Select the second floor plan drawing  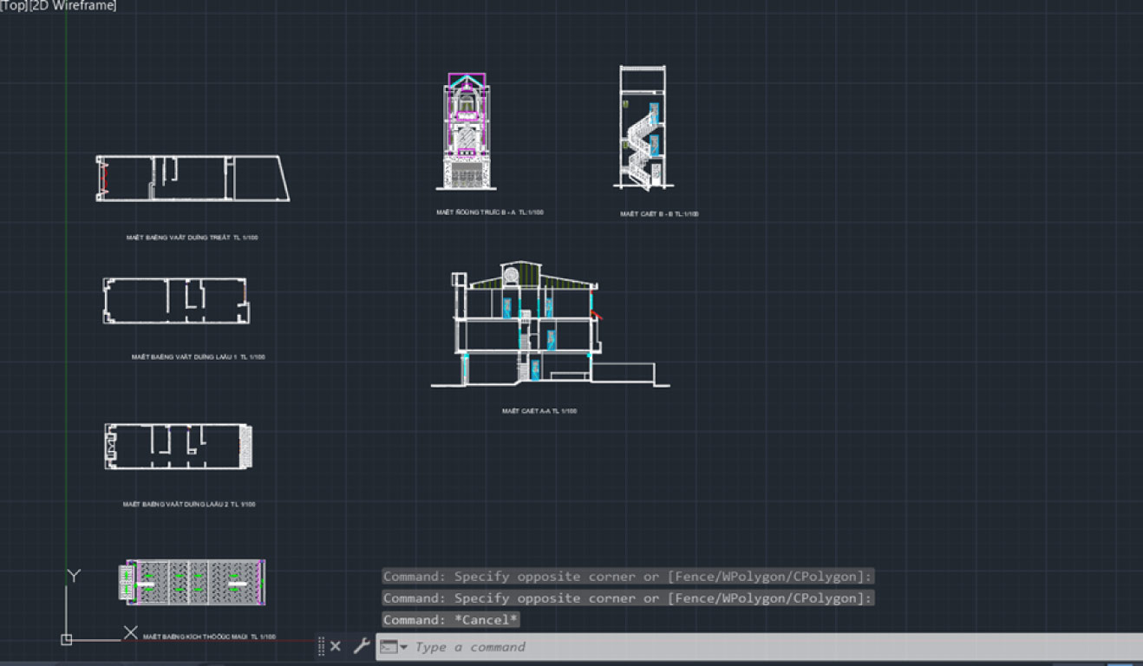coord(178,447)
